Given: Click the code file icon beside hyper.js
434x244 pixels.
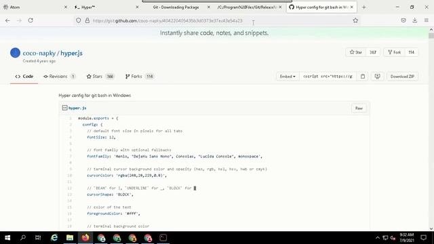Looking at the screenshot, I should [64, 108].
